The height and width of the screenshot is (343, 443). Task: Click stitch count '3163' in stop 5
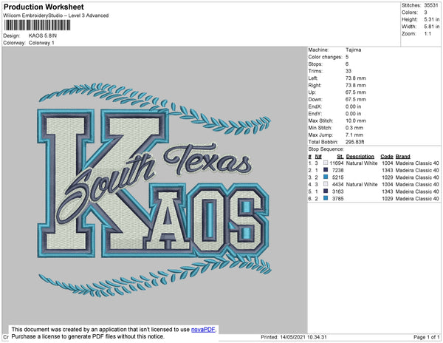(x=338, y=191)
